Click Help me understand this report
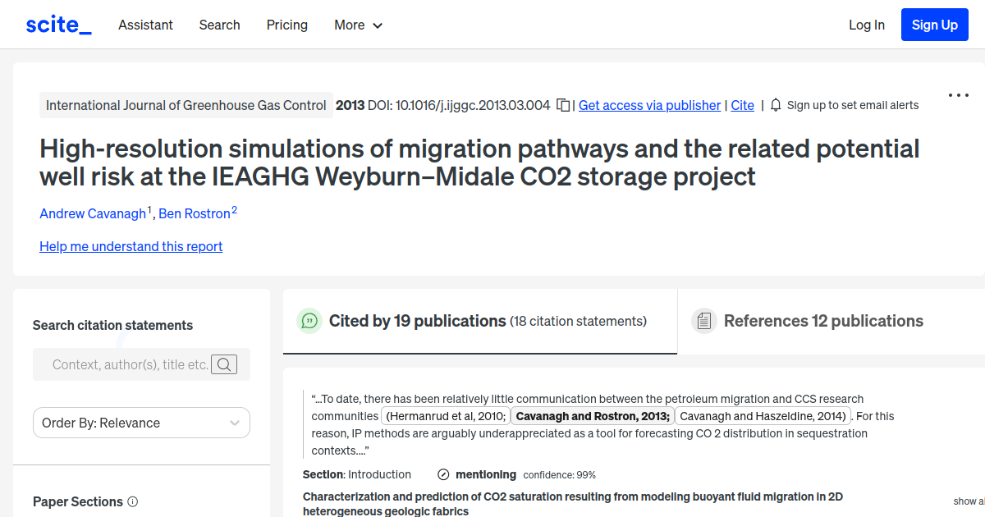Screen dimensions: 985x517 [x=131, y=246]
